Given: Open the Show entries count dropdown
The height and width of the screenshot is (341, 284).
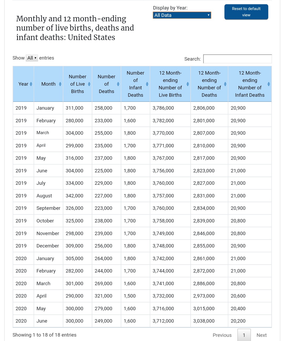Looking at the screenshot, I should (x=32, y=58).
